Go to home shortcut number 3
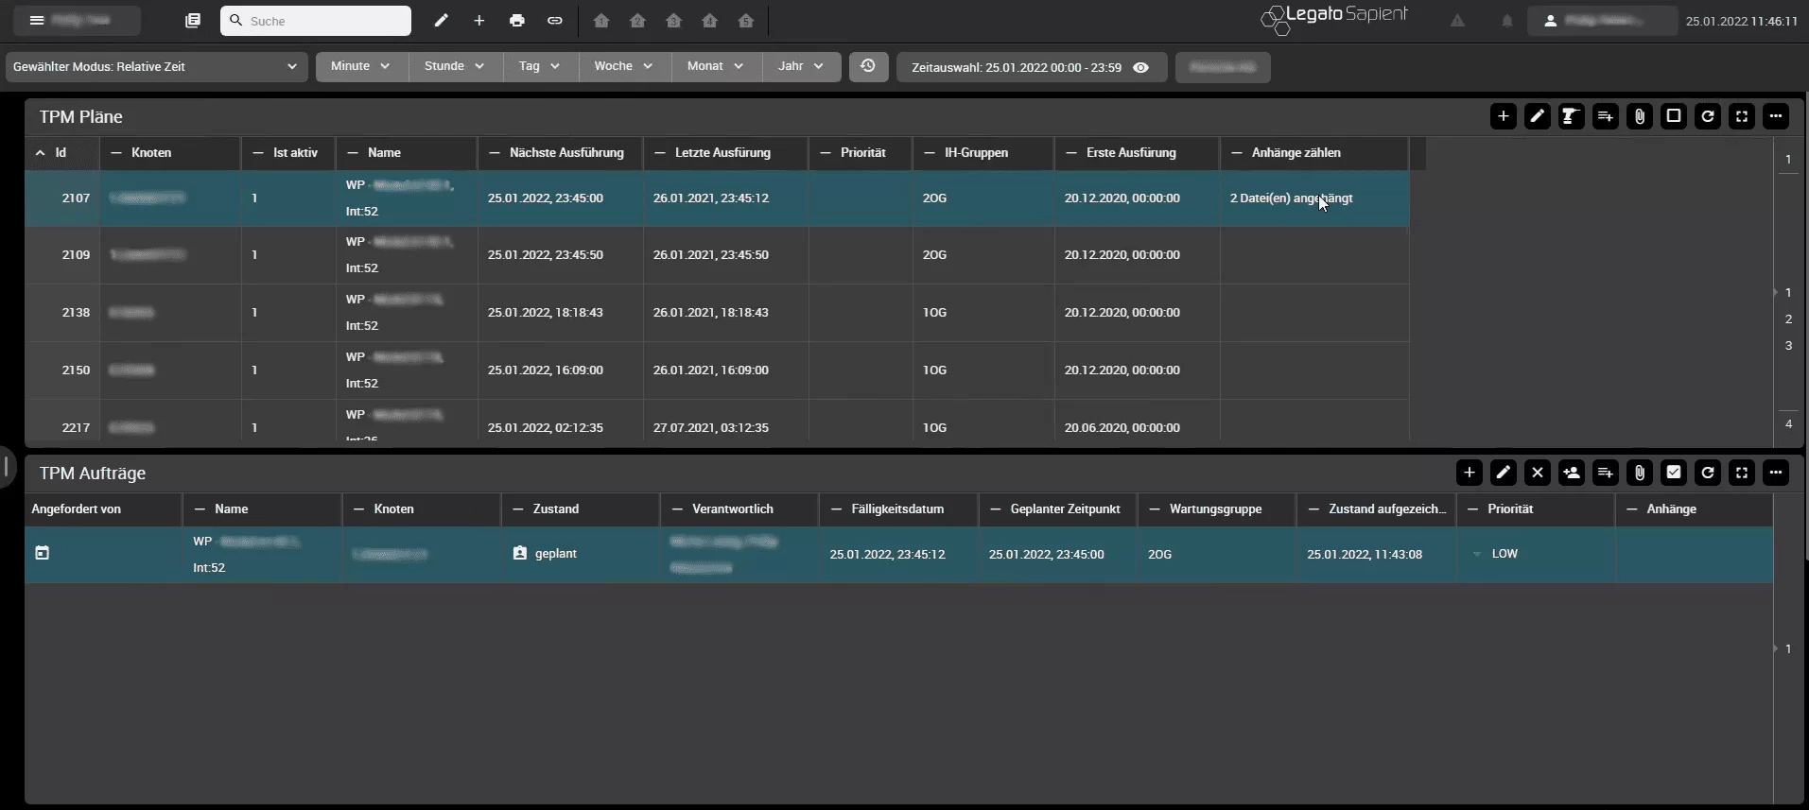 point(673,20)
